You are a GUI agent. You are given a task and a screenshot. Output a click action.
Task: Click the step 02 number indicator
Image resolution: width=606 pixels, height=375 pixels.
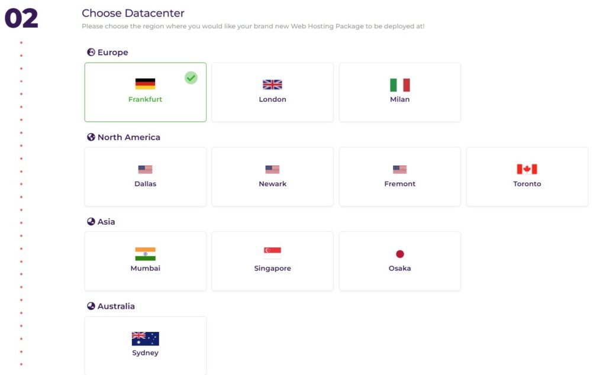pos(21,18)
